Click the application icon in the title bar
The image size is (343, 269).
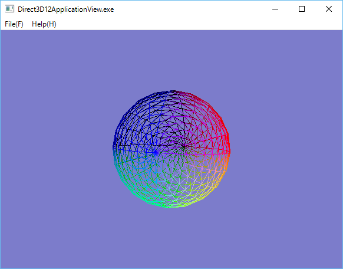pyautogui.click(x=9, y=9)
